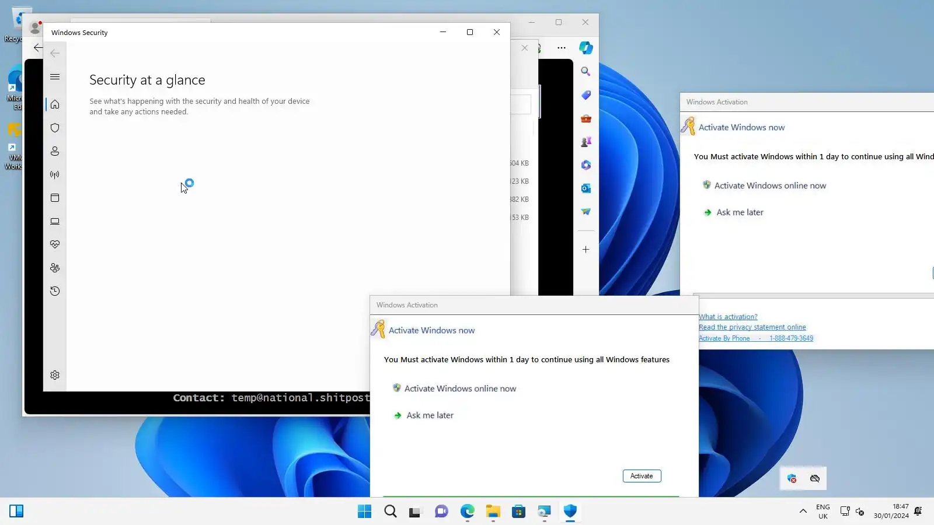Click the OneDrive crossed-cloud tray icon
This screenshot has height=525, width=934.
pyautogui.click(x=815, y=479)
